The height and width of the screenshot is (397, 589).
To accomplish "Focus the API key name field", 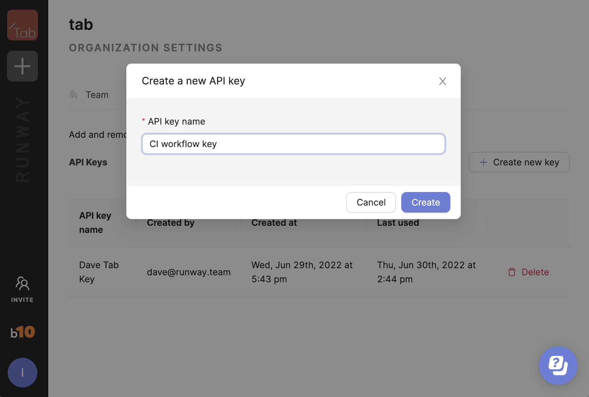I will pos(293,144).
